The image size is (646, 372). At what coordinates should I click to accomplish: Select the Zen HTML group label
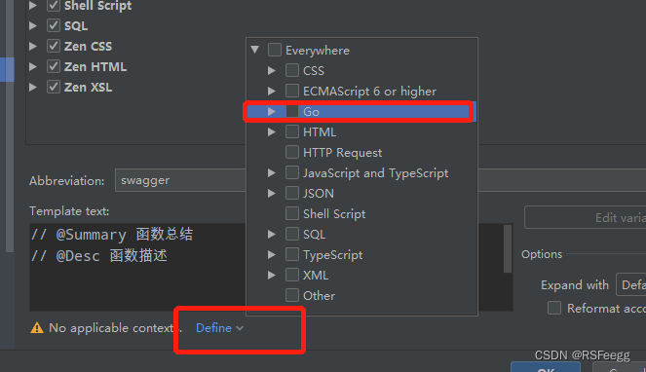pyautogui.click(x=95, y=67)
